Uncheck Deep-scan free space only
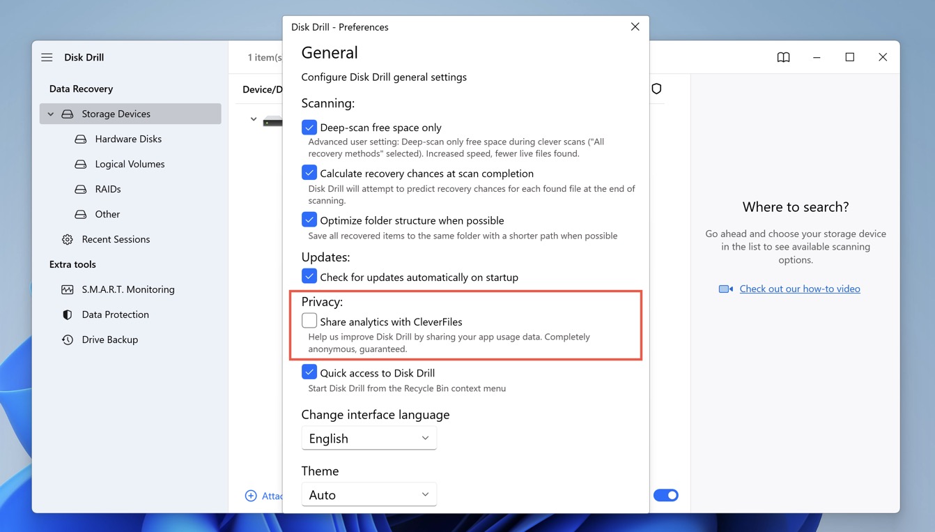 point(309,128)
